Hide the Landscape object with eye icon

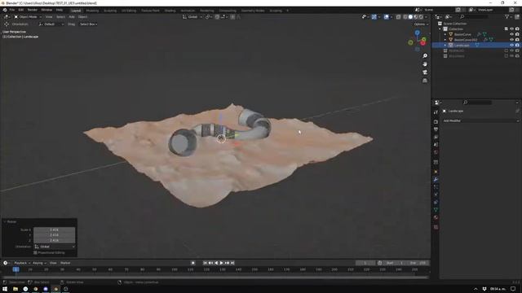pos(511,45)
